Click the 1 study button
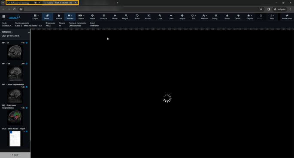 (15, 155)
